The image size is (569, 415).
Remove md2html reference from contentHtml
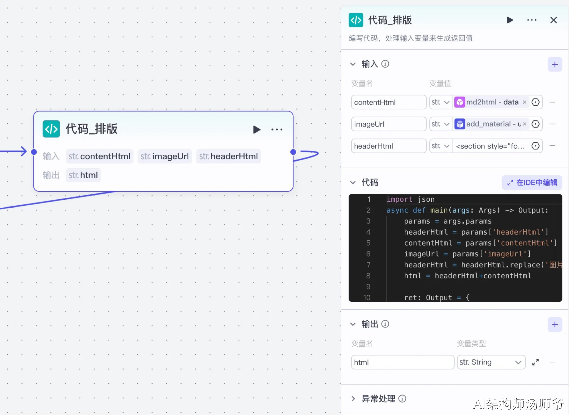pos(524,102)
